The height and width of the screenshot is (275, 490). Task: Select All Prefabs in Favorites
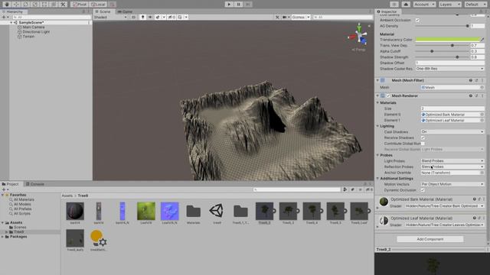(x=22, y=209)
